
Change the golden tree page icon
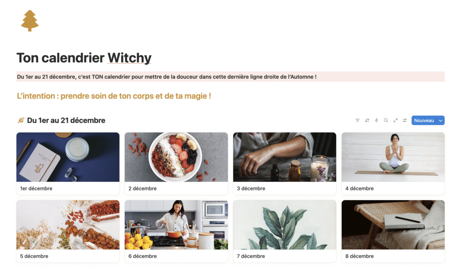tap(30, 21)
